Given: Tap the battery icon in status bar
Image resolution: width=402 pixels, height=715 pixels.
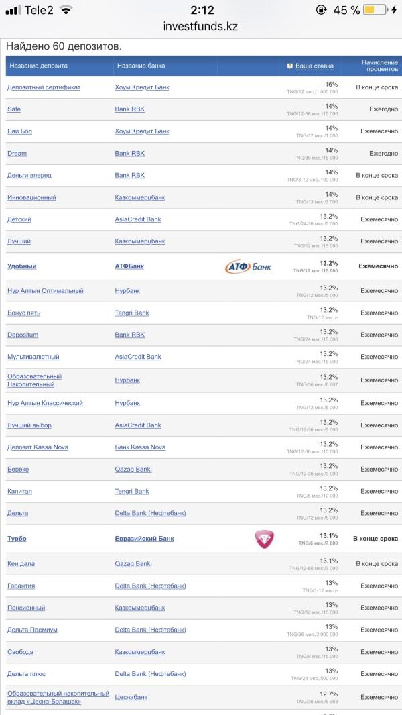Looking at the screenshot, I should click(x=376, y=10).
